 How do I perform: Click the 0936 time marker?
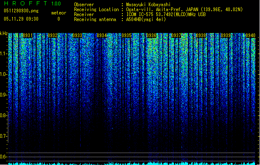[151, 35]
